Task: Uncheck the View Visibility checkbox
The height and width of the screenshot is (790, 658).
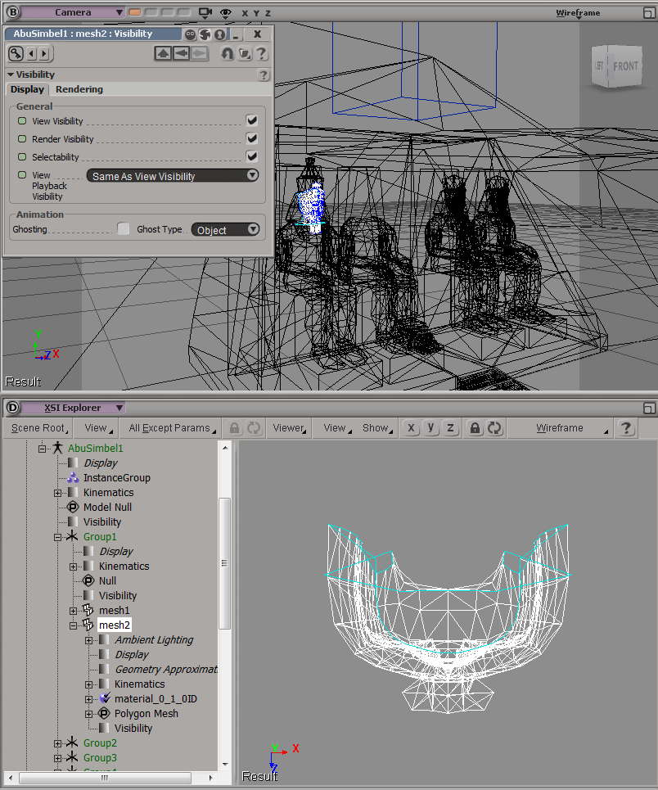Action: (252, 120)
